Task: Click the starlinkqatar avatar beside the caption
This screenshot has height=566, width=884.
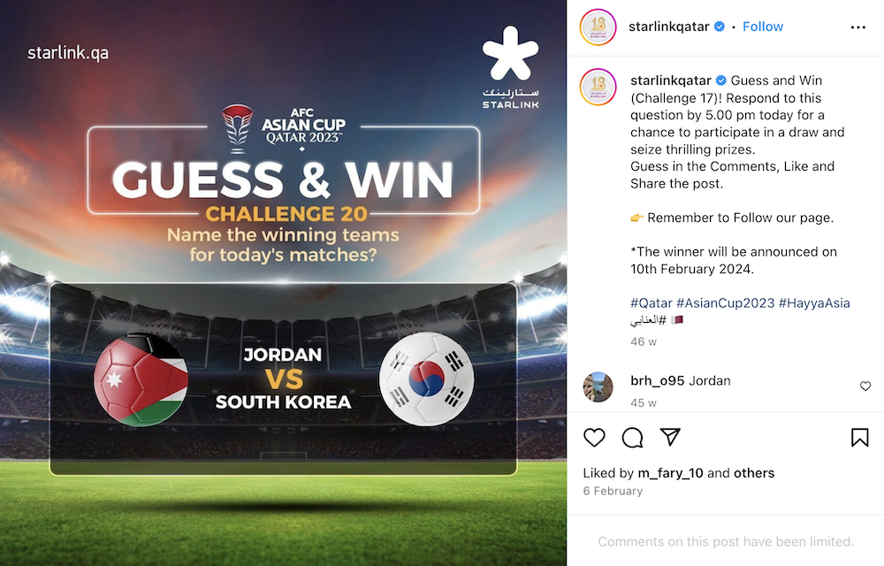Action: coord(598,87)
